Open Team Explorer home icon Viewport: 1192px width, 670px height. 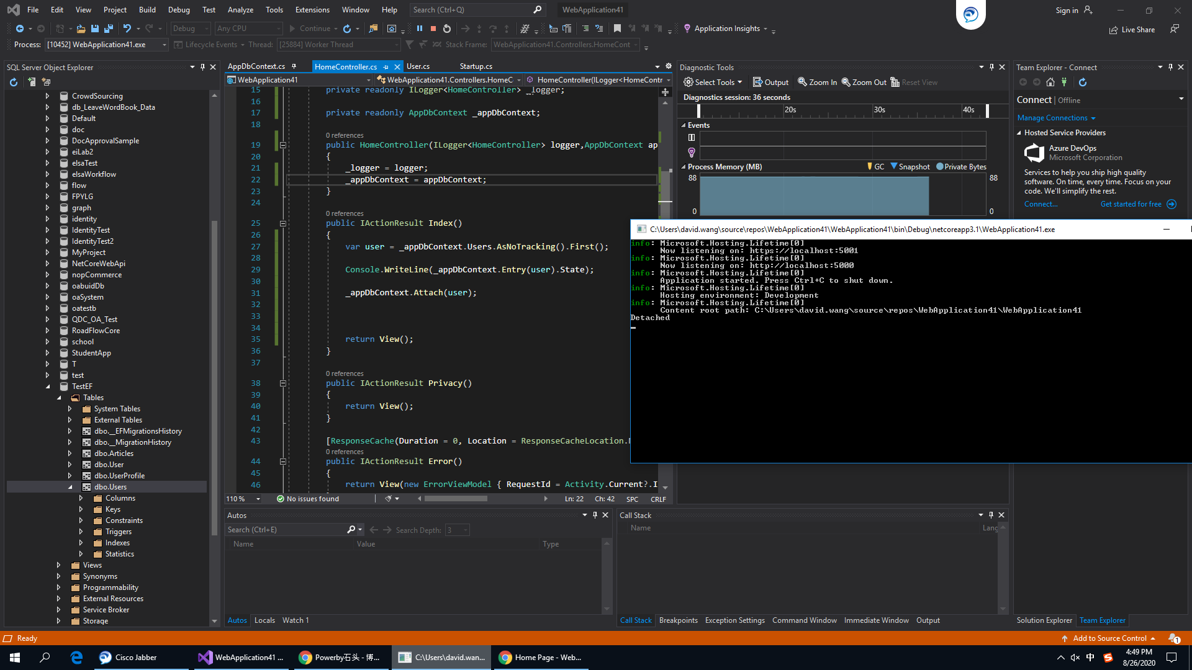[1050, 82]
